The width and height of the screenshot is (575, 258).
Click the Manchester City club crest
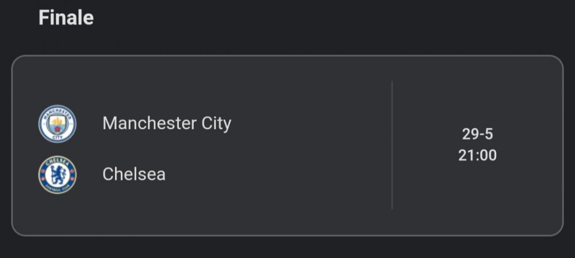point(57,123)
